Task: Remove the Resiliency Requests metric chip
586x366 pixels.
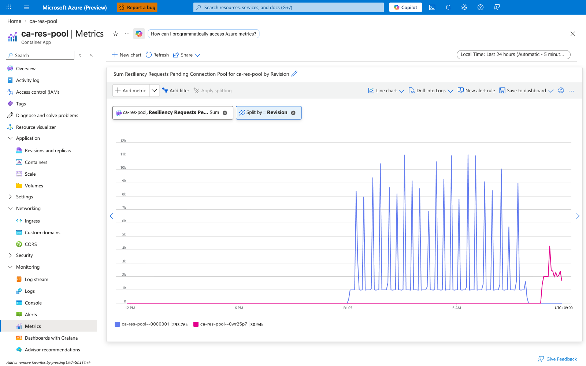Action: click(x=225, y=113)
